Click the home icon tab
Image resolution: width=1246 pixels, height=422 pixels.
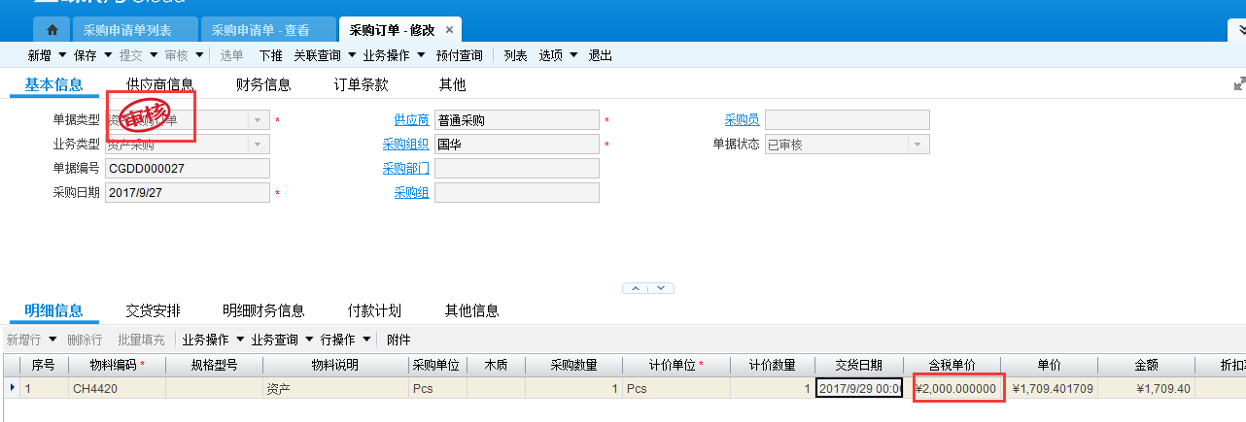tap(52, 30)
